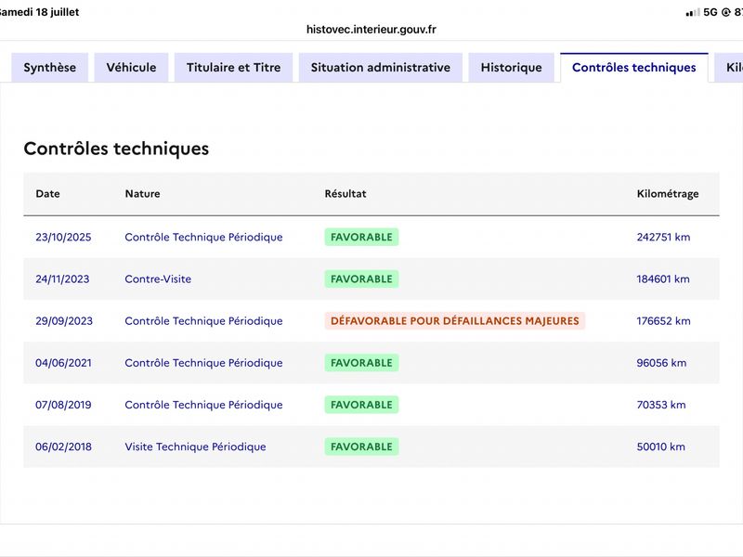Select the date 06/02/2018
This screenshot has height=557, width=743.
point(63,447)
